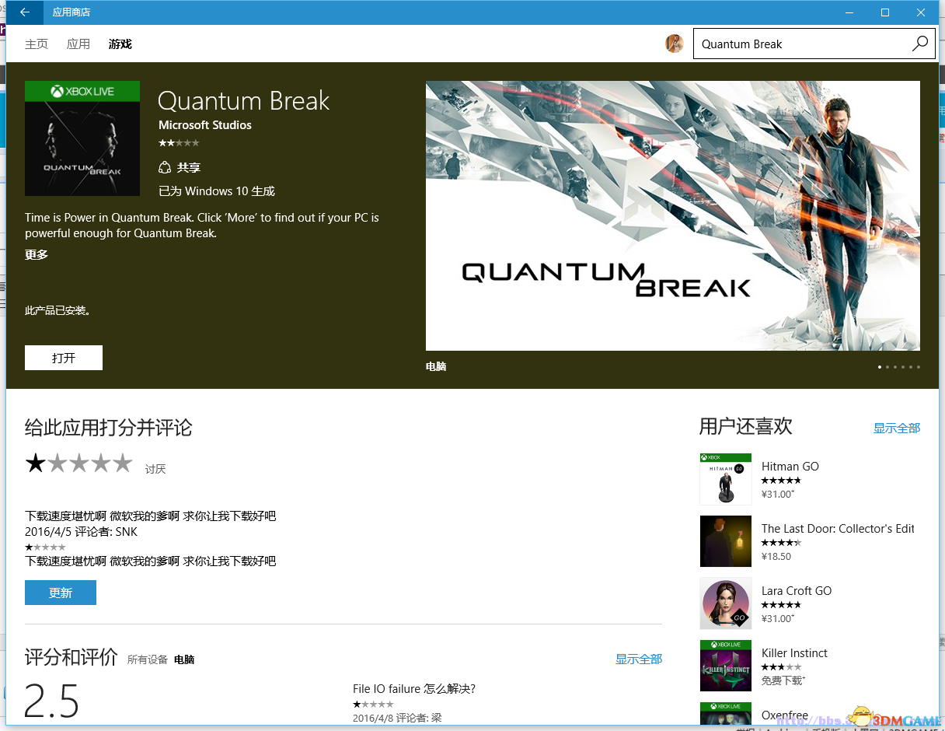
Task: Click the ¥31.00 price under Hitman GO
Action: (778, 495)
